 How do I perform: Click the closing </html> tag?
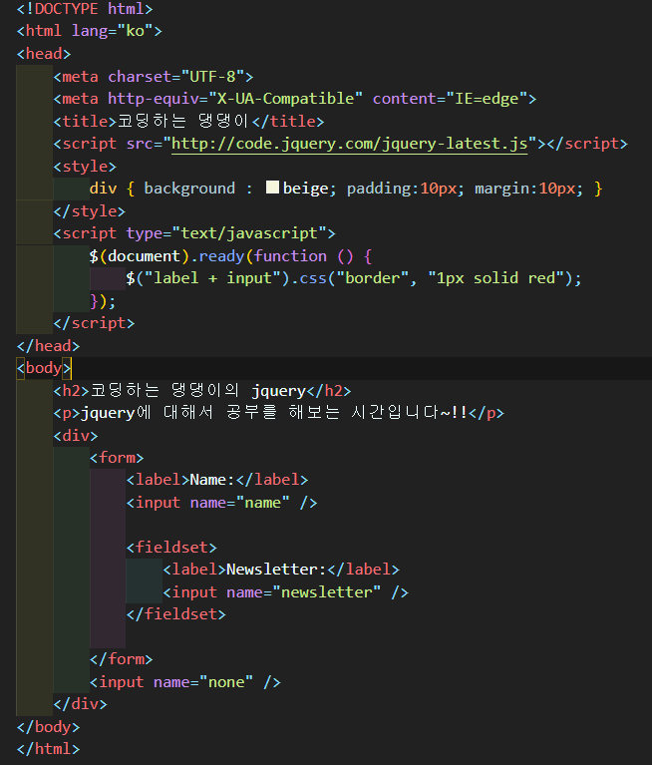point(48,749)
